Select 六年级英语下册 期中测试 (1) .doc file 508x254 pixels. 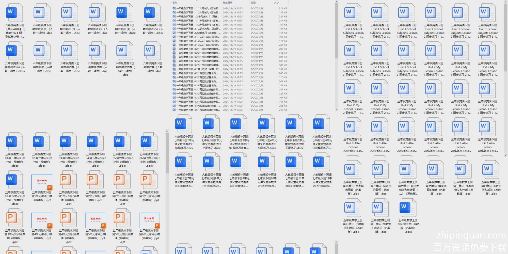[42, 19]
